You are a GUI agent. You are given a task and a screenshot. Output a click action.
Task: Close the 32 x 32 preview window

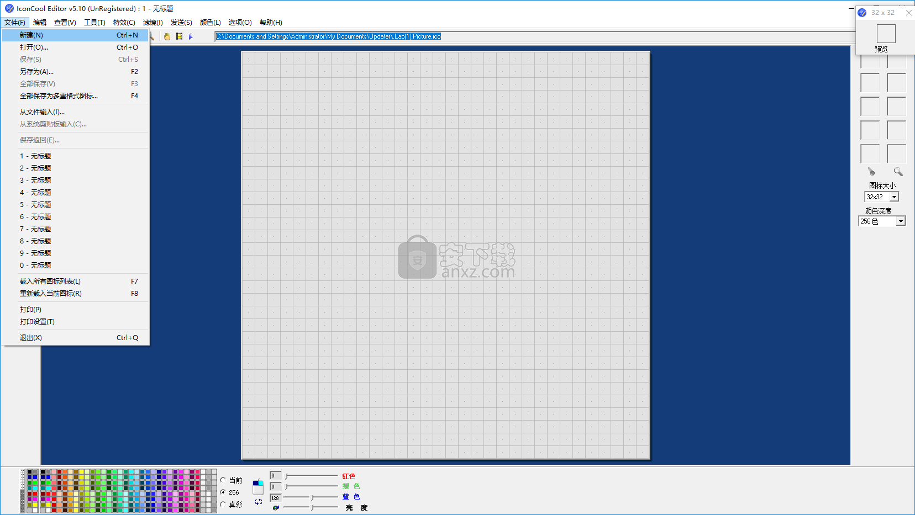click(x=908, y=12)
